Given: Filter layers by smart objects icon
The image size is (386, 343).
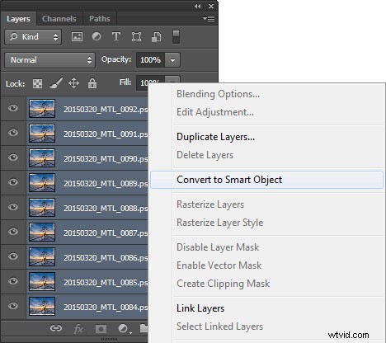Looking at the screenshot, I should coord(156,37).
